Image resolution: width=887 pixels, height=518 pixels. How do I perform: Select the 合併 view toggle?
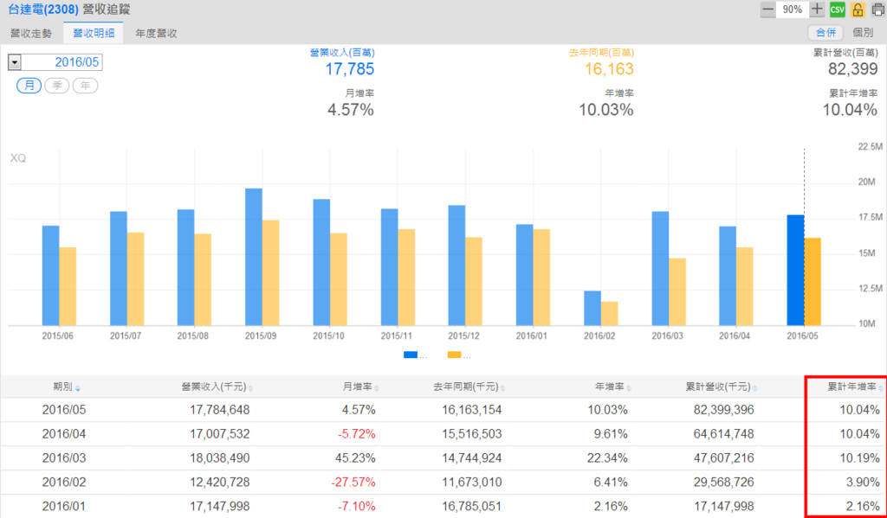coord(825,33)
